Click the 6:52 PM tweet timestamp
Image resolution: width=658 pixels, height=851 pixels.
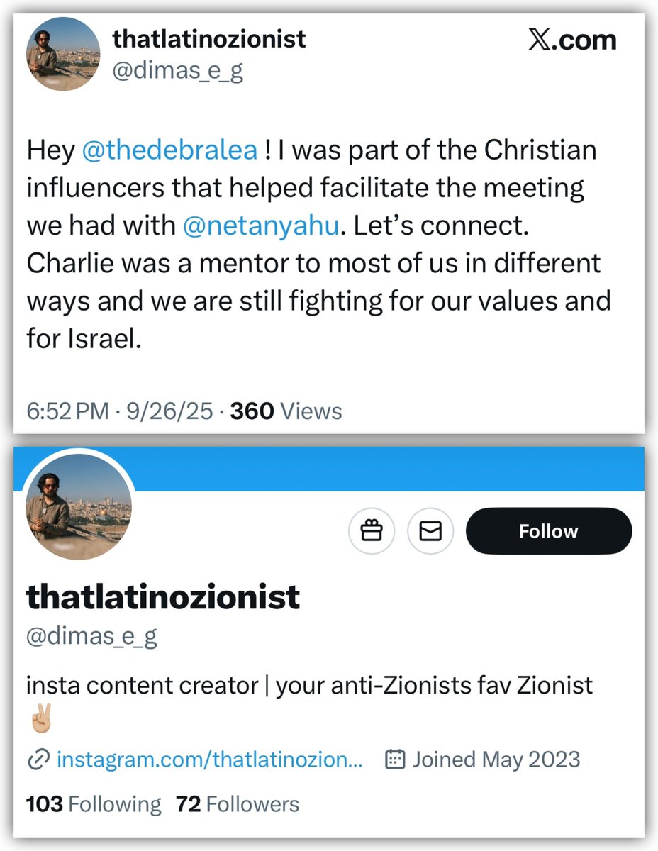(x=68, y=411)
